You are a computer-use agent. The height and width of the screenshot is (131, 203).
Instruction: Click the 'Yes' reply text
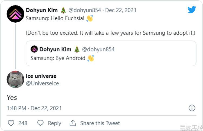(x=12, y=97)
